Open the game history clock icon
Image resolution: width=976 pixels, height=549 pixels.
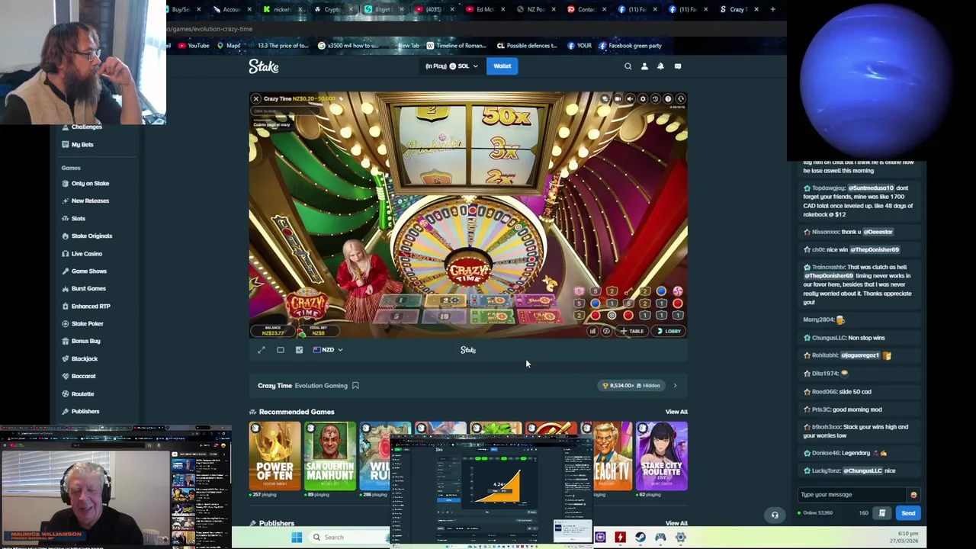(655, 98)
